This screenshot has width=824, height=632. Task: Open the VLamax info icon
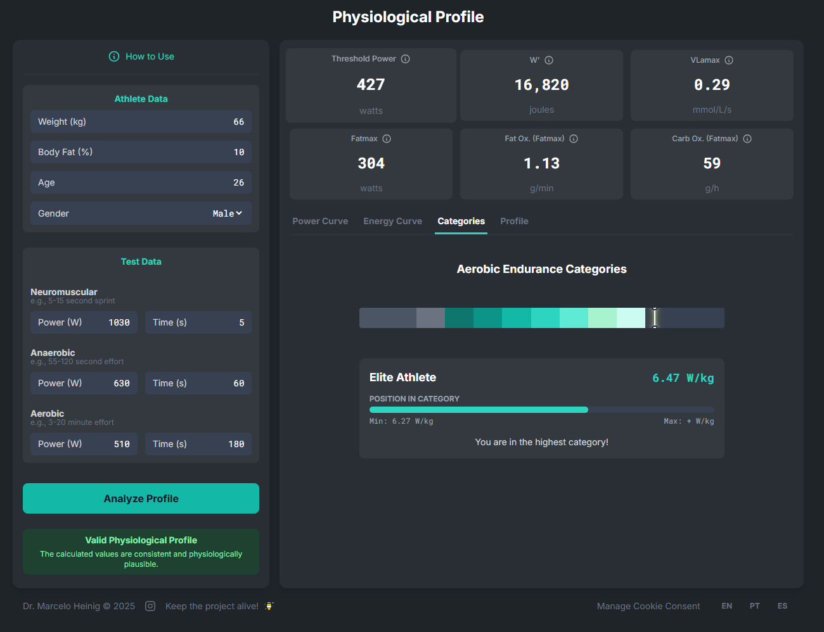(729, 60)
